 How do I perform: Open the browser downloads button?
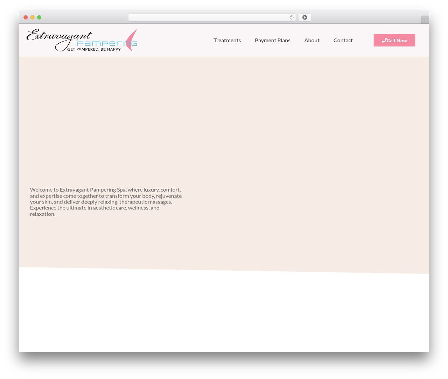point(304,17)
